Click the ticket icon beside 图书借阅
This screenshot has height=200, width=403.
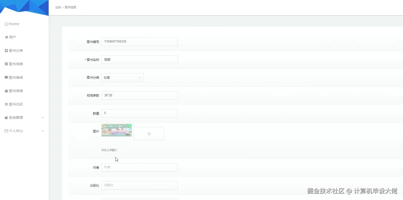pyautogui.click(x=6, y=77)
